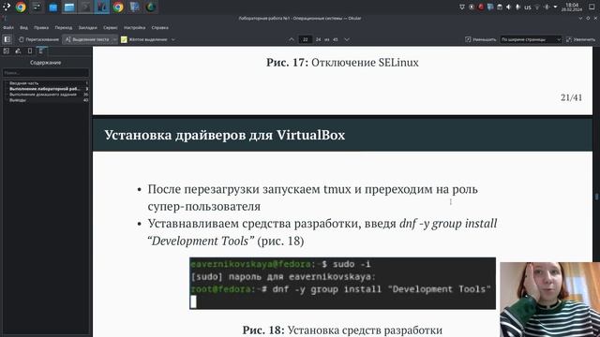This screenshot has height=337, width=600.
Task: Select Выполнение домашнего задания contents entry
Action: tap(43, 95)
